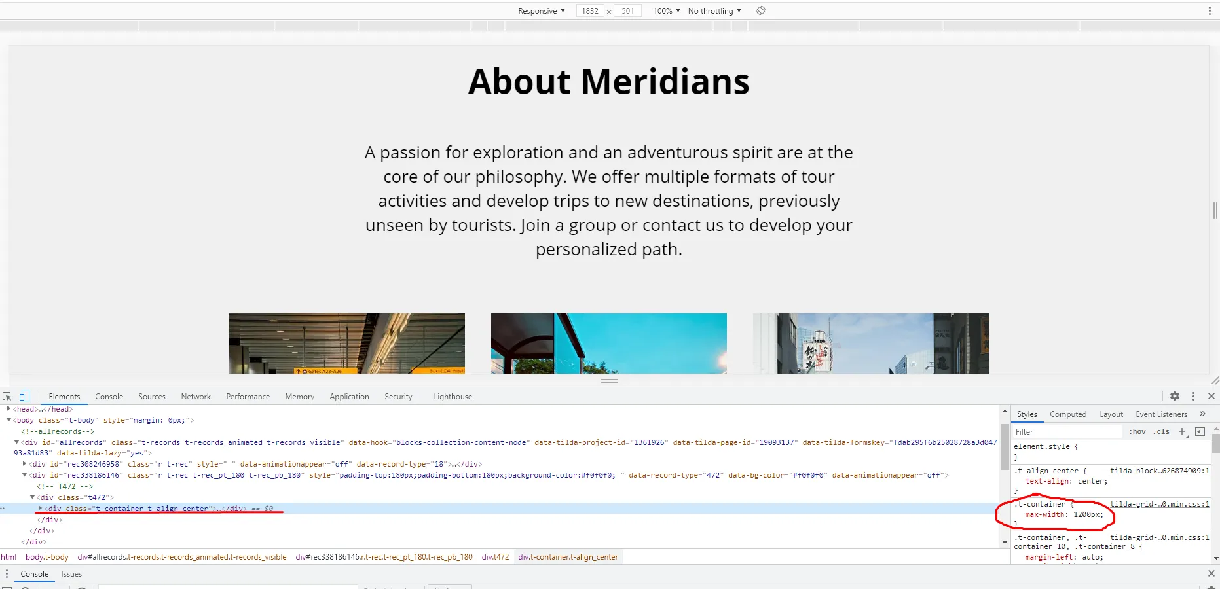Collapse the body t-body node
Viewport: 1220px width, 589px height.
pyautogui.click(x=9, y=420)
